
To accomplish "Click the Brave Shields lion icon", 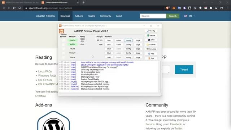I will click(x=167, y=8).
